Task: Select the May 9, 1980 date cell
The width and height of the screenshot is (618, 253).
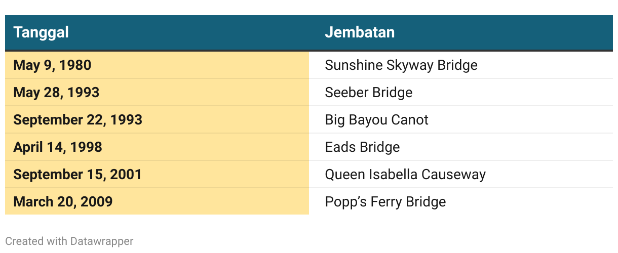Action: click(157, 65)
